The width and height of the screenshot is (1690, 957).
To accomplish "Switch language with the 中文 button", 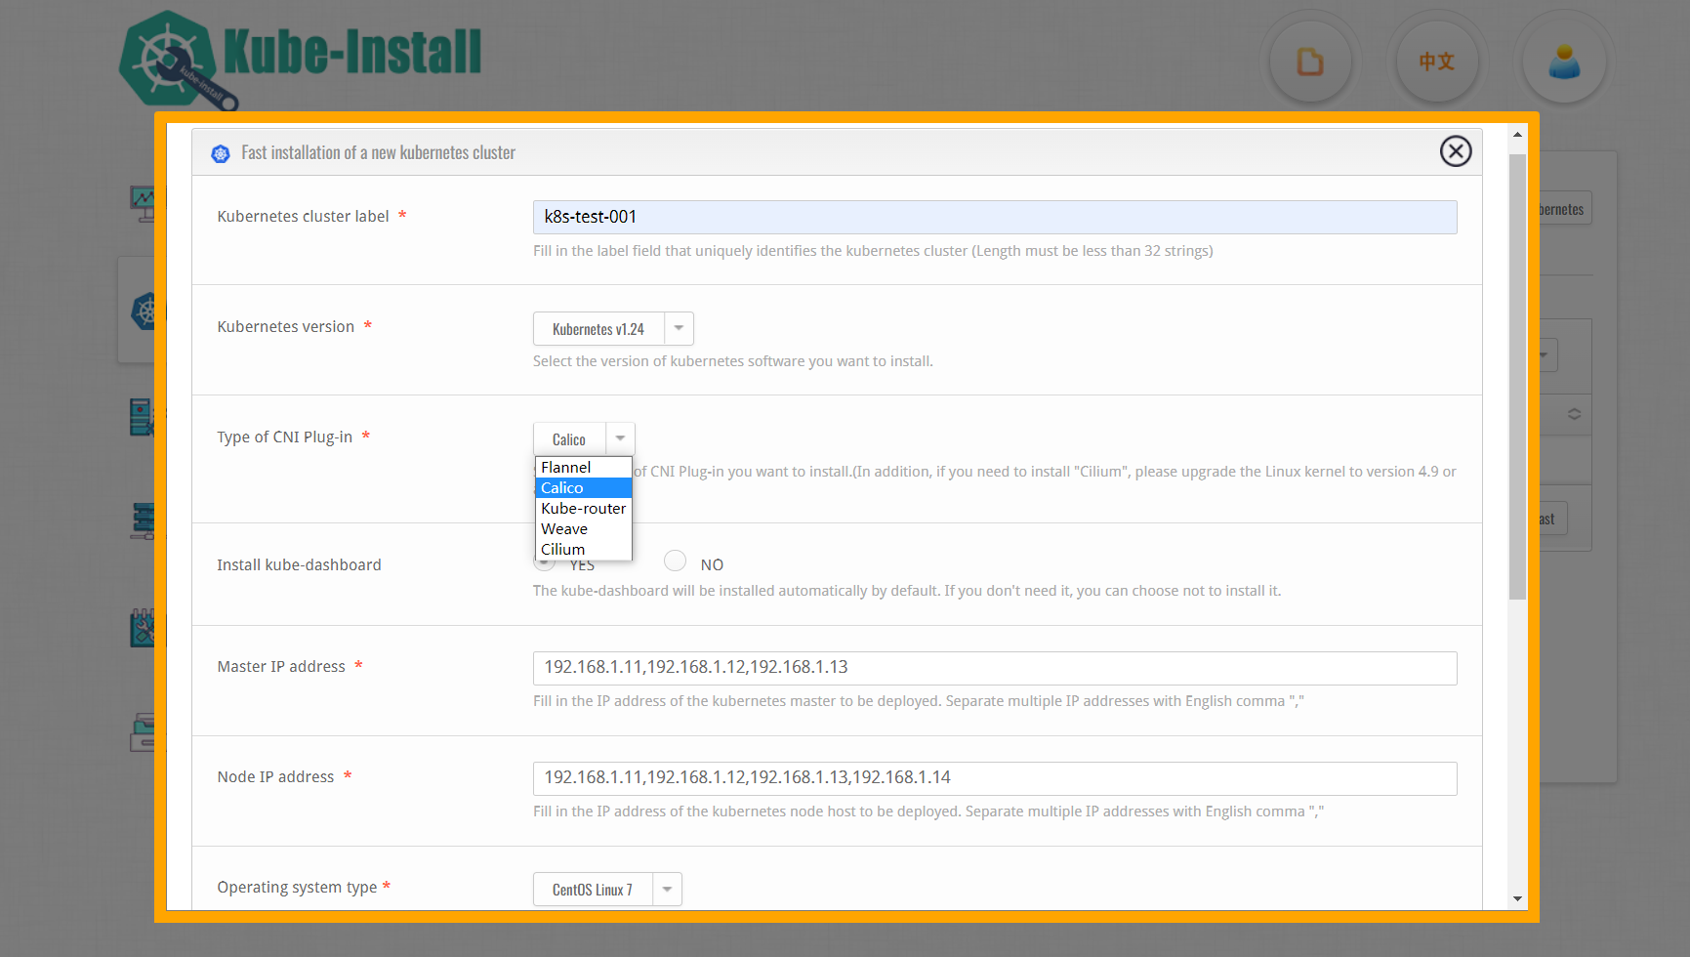I will [1436, 62].
